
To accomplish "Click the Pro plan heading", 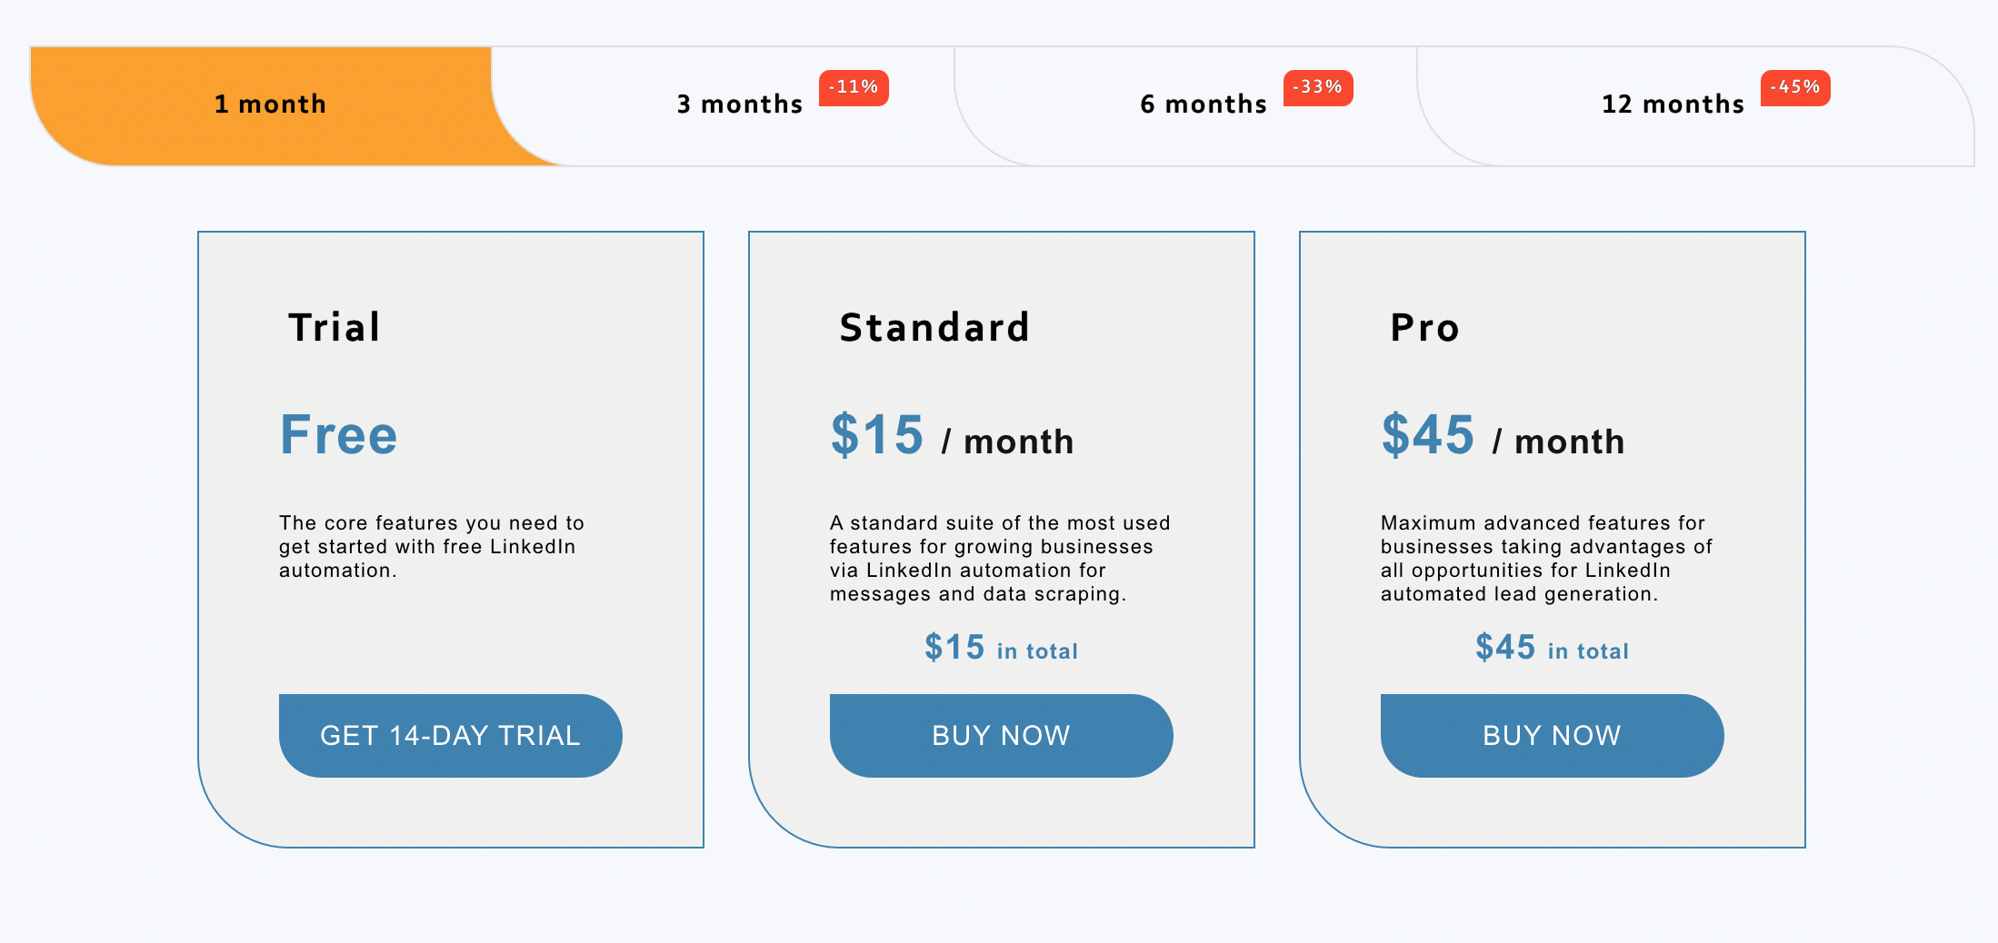I will point(1424,328).
